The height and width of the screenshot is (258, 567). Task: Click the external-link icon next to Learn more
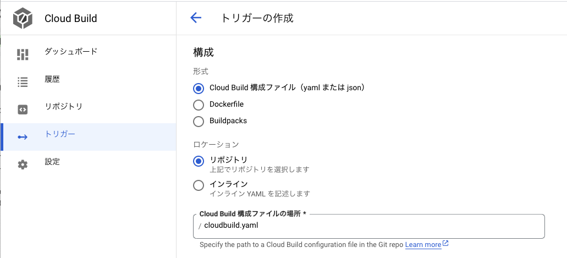click(x=445, y=244)
